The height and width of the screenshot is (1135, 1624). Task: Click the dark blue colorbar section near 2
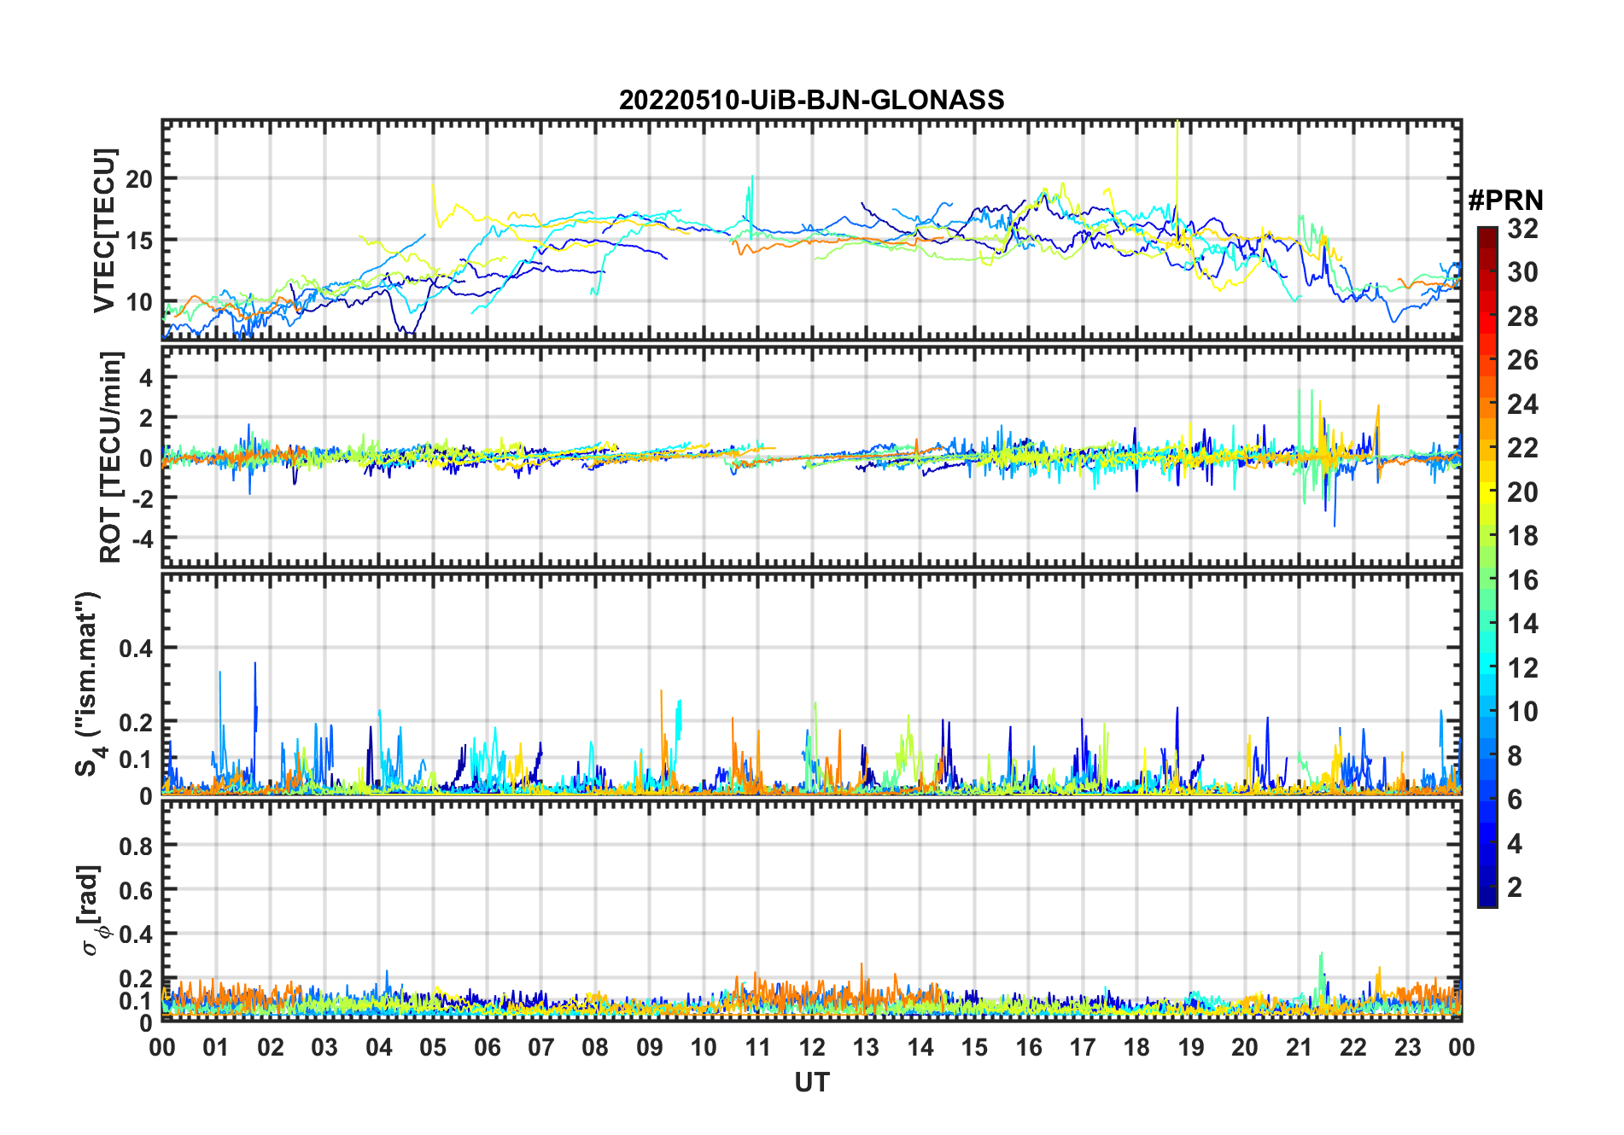click(1487, 888)
